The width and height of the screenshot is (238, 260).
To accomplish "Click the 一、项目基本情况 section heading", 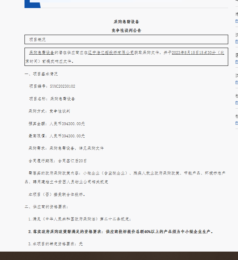I will [41, 74].
